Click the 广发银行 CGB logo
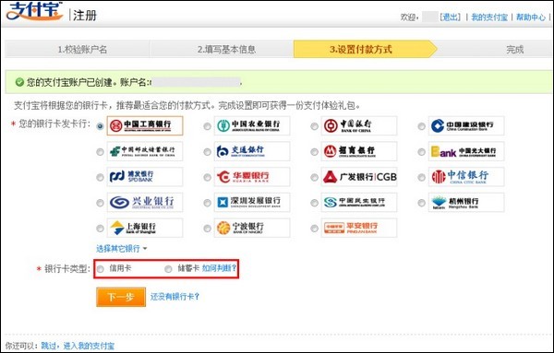The image size is (554, 353). click(359, 177)
